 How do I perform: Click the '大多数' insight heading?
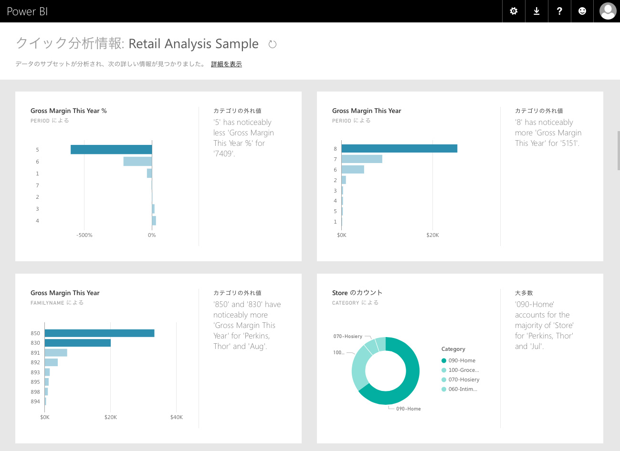524,293
